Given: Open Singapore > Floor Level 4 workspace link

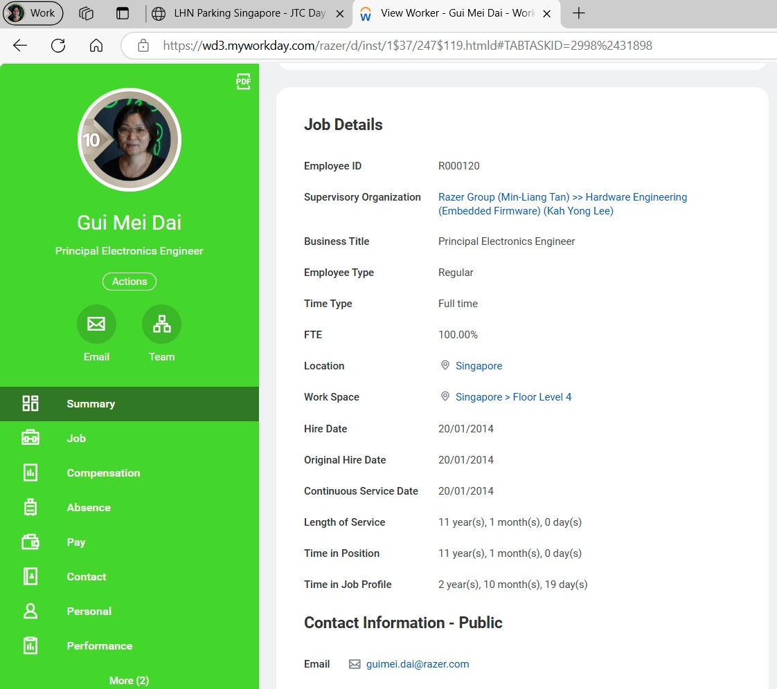Looking at the screenshot, I should pos(513,397).
